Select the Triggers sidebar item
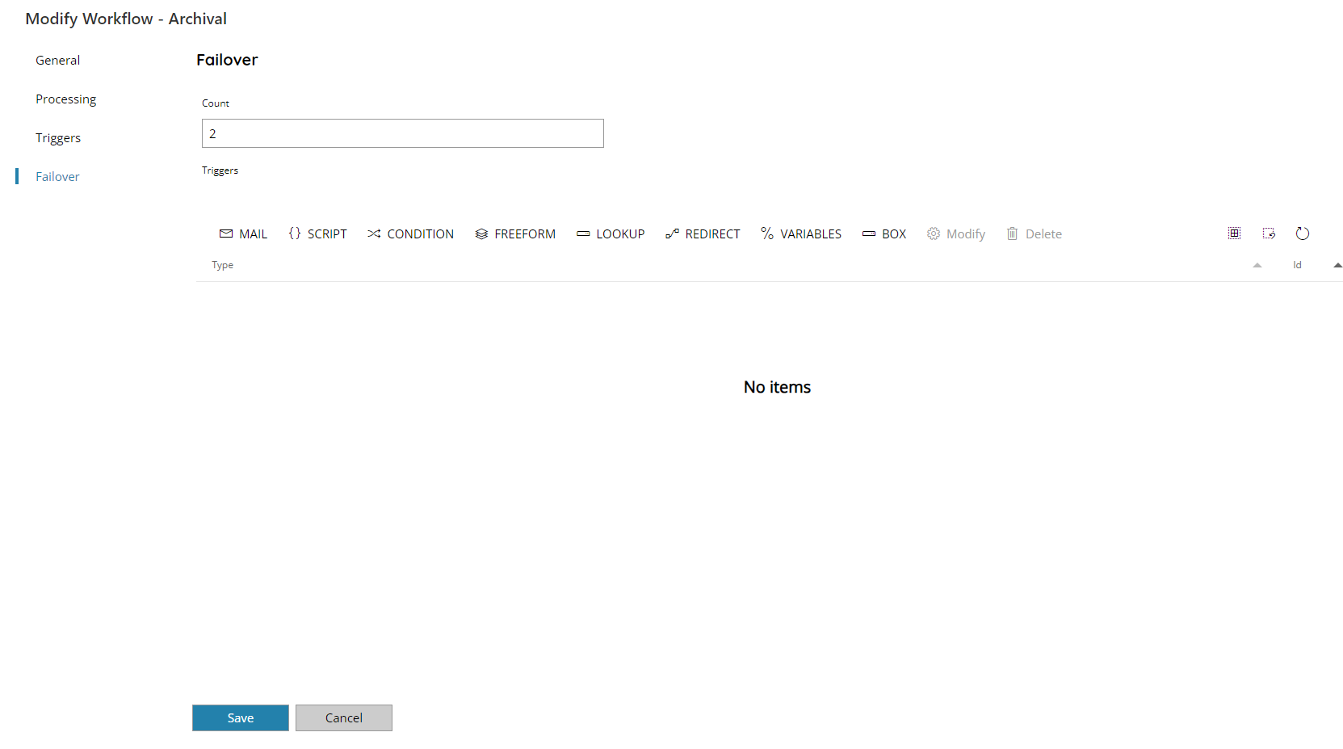The image size is (1343, 749). click(58, 137)
